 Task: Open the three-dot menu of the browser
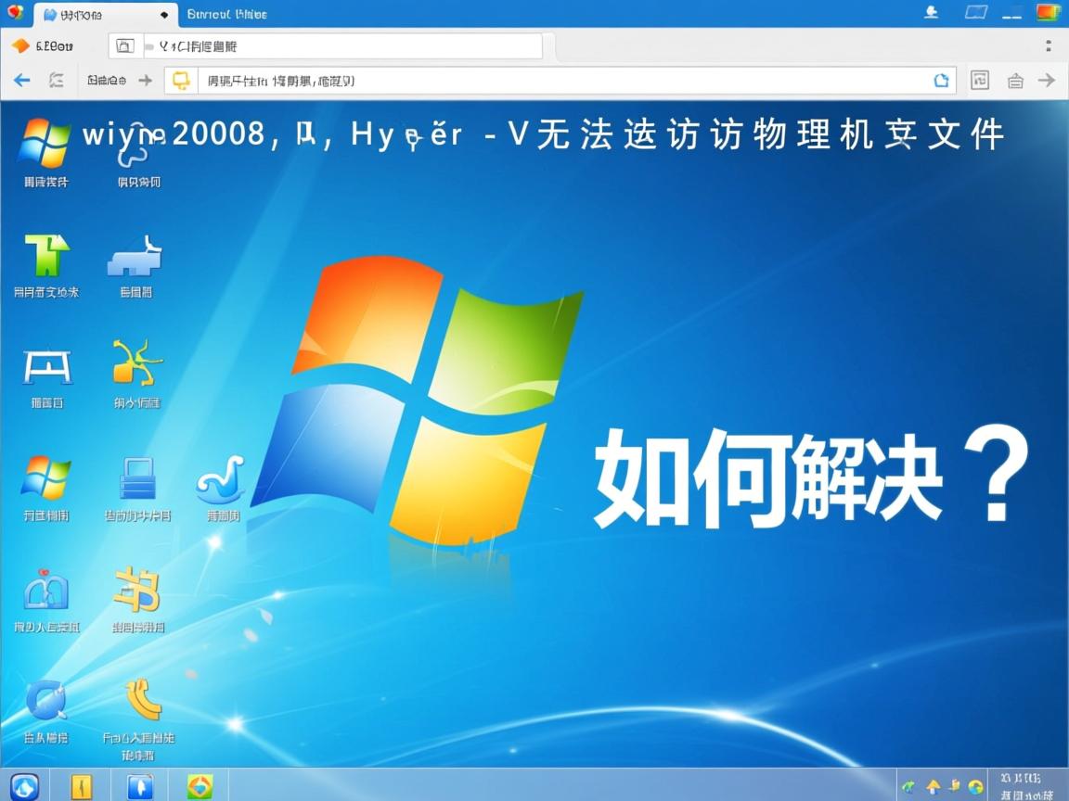click(x=1048, y=45)
